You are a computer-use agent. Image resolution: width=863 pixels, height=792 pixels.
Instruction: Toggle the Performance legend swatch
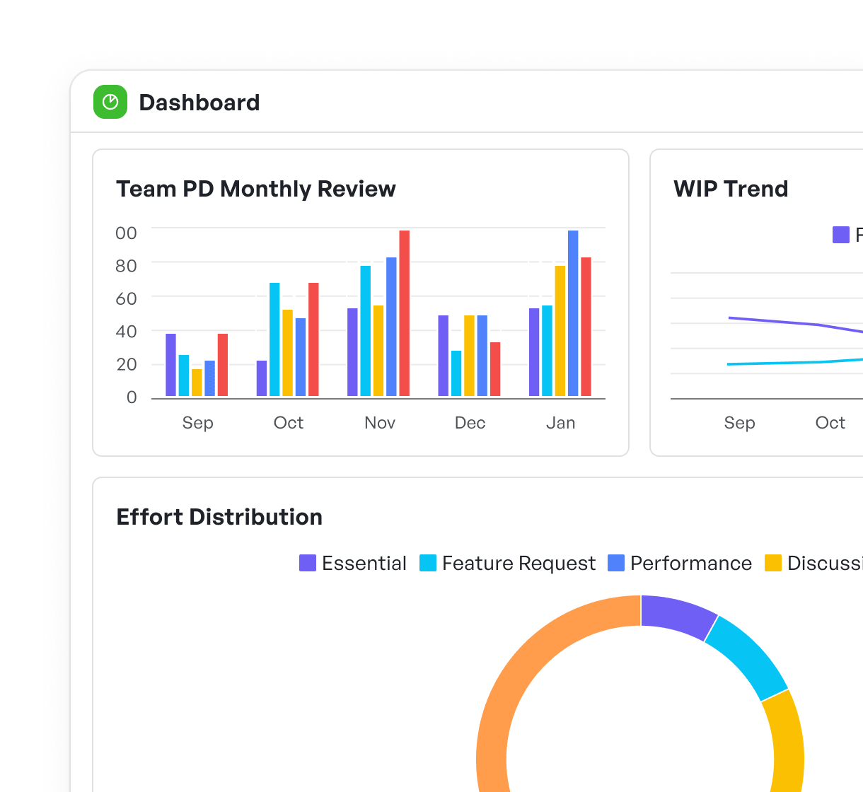616,563
